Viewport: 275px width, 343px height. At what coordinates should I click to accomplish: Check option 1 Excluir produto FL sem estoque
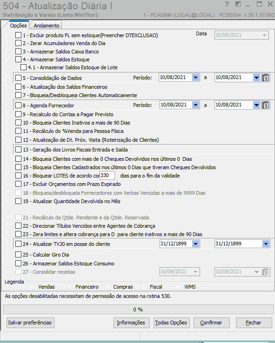pyautogui.click(x=19, y=35)
